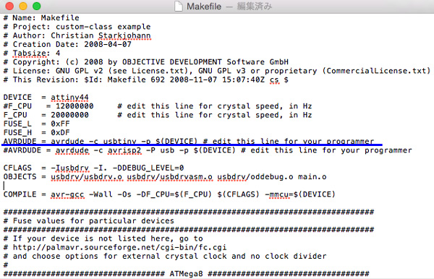Click the palmavr.sourceforge.net URL
Image resolution: width=434 pixels, height=279 pixels.
pos(119,247)
